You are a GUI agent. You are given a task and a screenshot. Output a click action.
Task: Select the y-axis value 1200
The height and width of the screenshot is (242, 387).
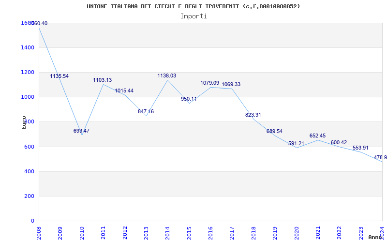tap(27, 72)
